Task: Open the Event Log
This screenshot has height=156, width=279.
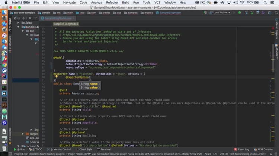Action: point(241,149)
